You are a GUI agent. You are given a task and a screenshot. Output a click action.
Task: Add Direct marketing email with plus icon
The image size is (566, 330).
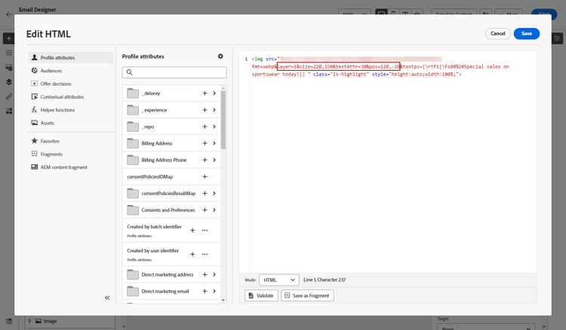(205, 291)
